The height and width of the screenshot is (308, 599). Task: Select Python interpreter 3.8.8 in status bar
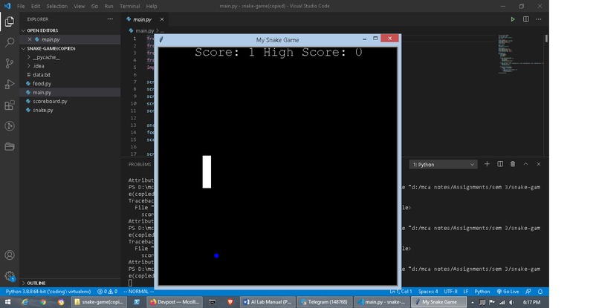click(x=48, y=291)
